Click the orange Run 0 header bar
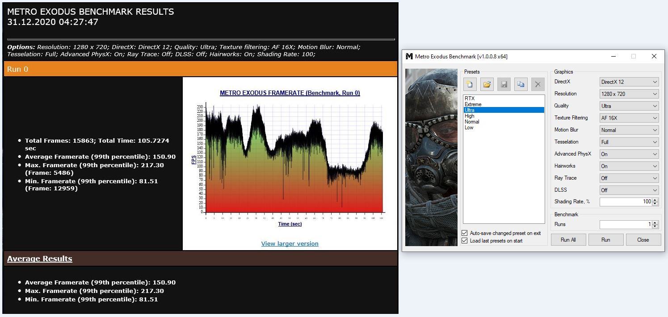 click(201, 69)
